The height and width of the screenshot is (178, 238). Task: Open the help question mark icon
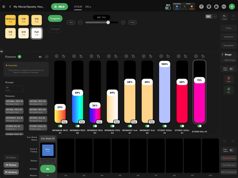point(201,7)
